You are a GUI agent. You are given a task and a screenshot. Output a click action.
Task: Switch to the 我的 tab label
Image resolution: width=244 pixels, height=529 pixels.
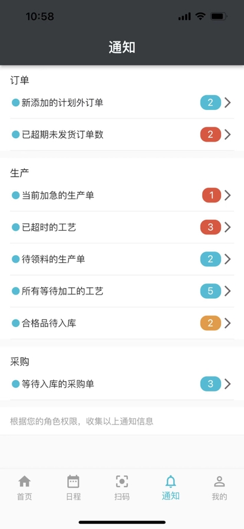[219, 497]
